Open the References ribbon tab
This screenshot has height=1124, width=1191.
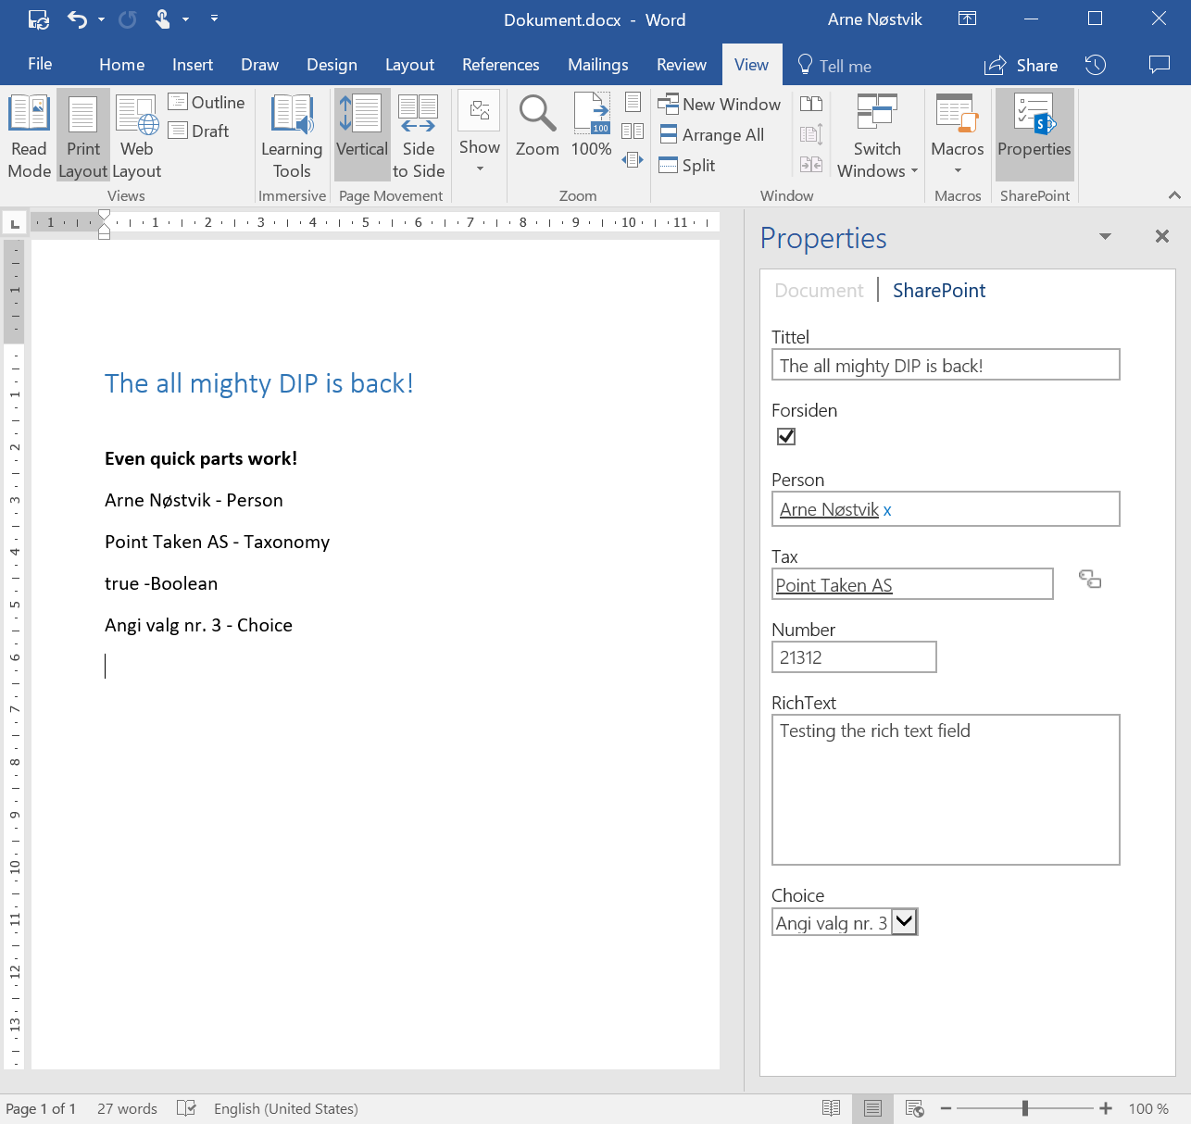coord(500,65)
